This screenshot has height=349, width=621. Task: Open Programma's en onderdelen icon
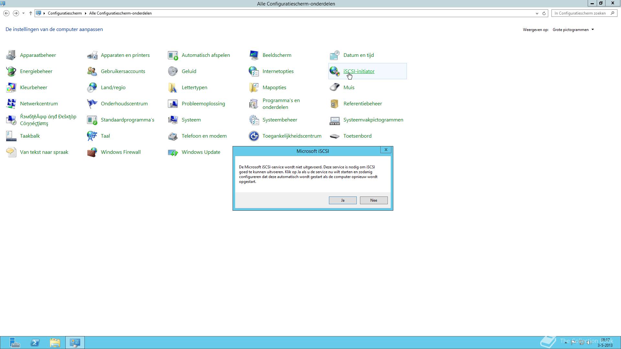pos(254,104)
